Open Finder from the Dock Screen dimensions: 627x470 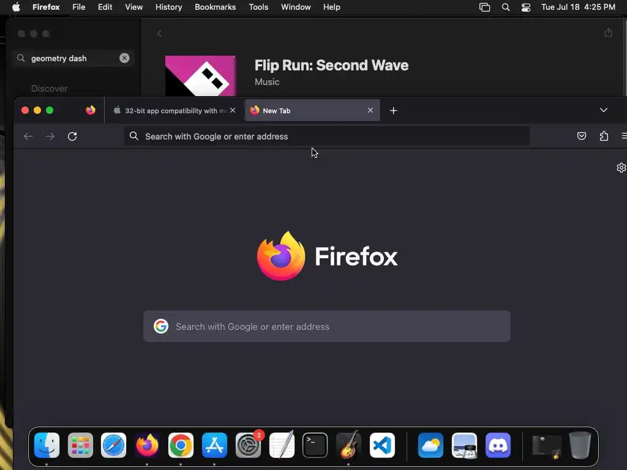click(x=47, y=446)
